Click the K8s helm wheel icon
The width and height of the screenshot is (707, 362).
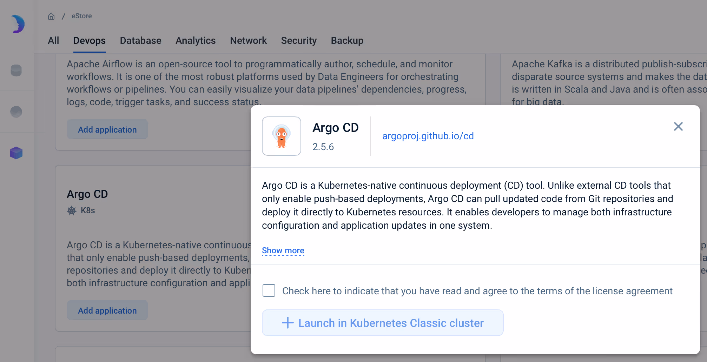tap(72, 210)
